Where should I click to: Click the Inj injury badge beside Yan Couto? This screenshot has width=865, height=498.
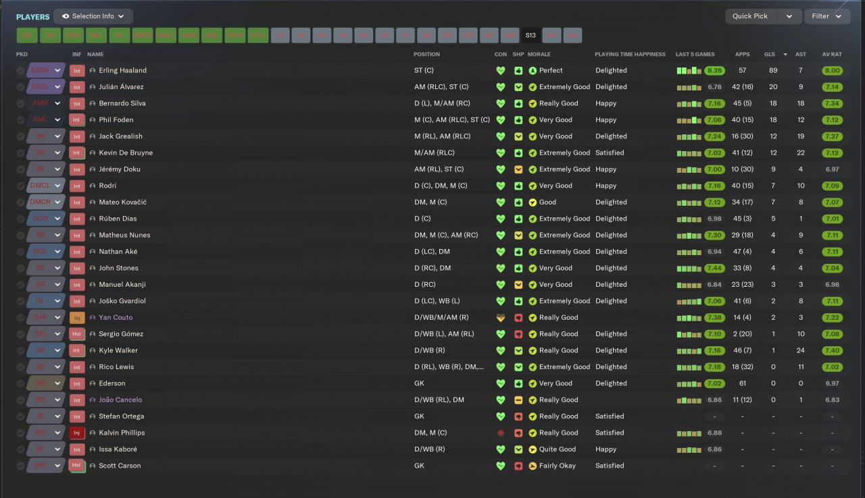(77, 317)
